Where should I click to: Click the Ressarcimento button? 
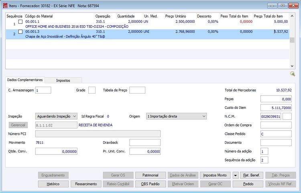click(x=86, y=184)
